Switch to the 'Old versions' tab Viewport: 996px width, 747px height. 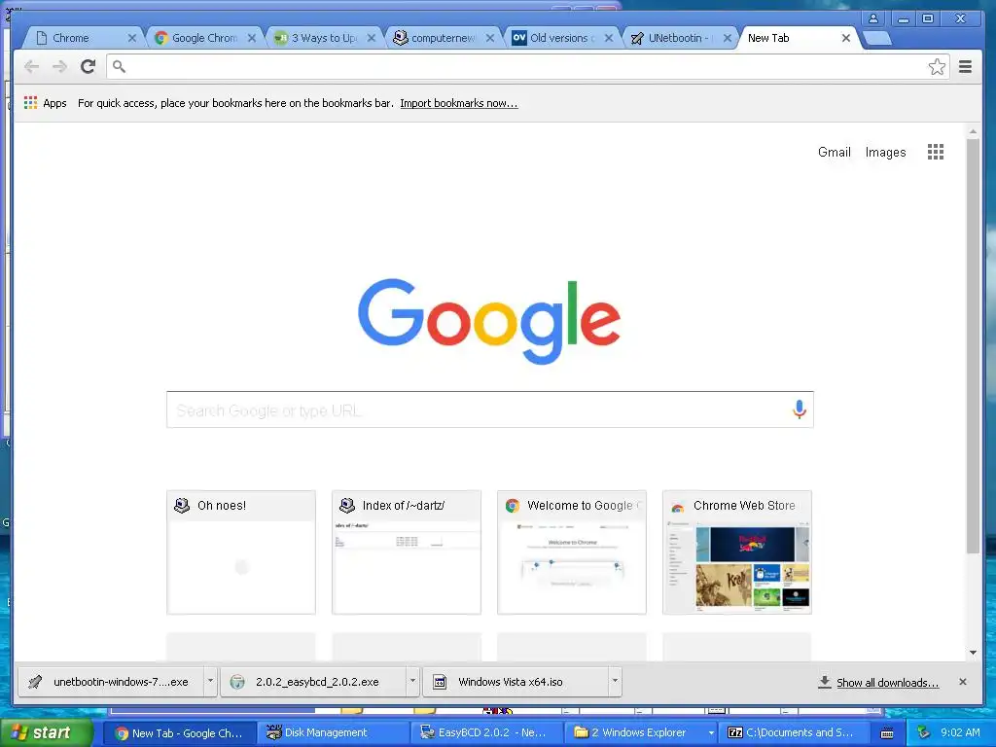[x=562, y=38]
